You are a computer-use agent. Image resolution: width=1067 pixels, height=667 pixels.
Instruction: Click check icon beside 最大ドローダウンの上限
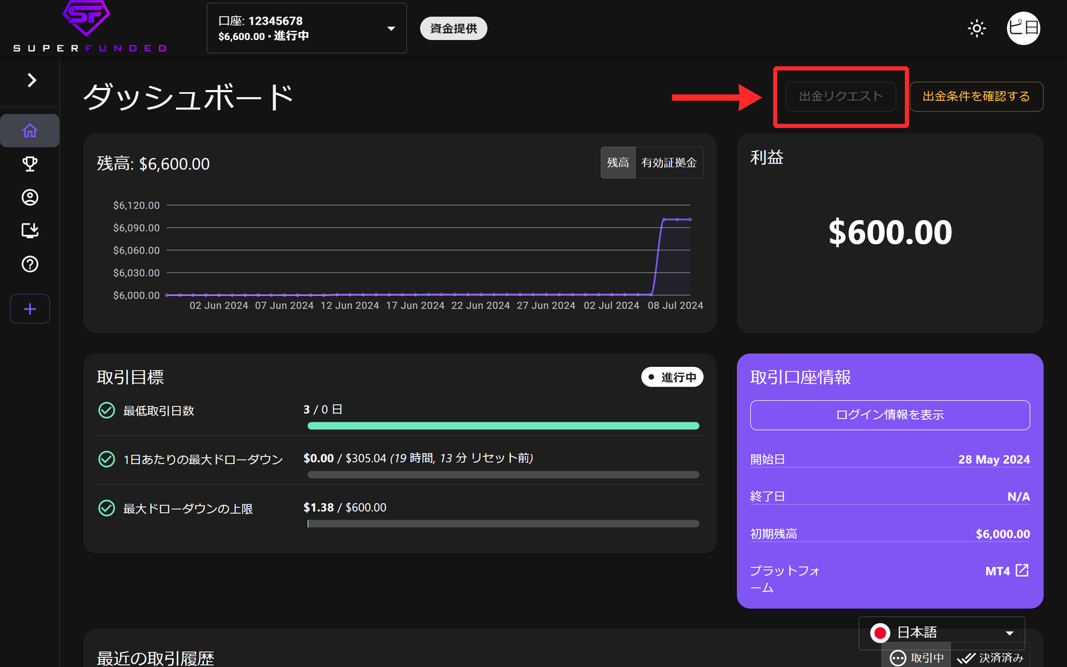click(107, 508)
